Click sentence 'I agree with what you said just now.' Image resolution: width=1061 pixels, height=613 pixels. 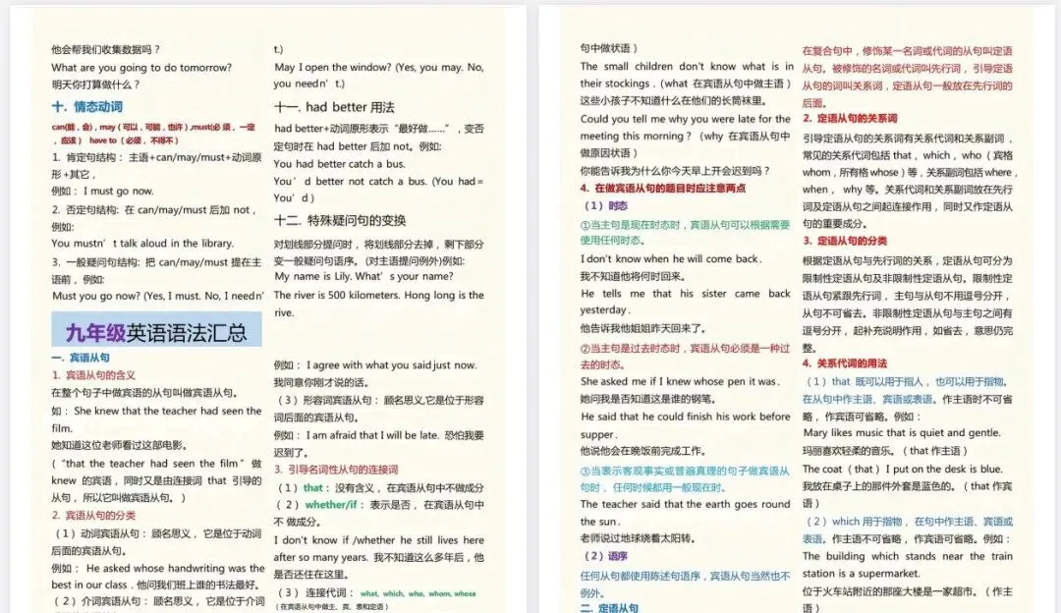click(x=391, y=364)
